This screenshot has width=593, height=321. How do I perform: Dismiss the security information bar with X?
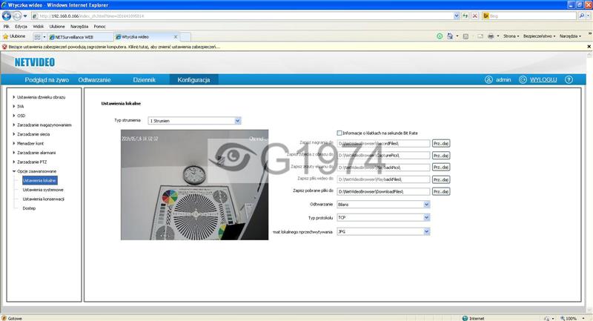tap(589, 47)
